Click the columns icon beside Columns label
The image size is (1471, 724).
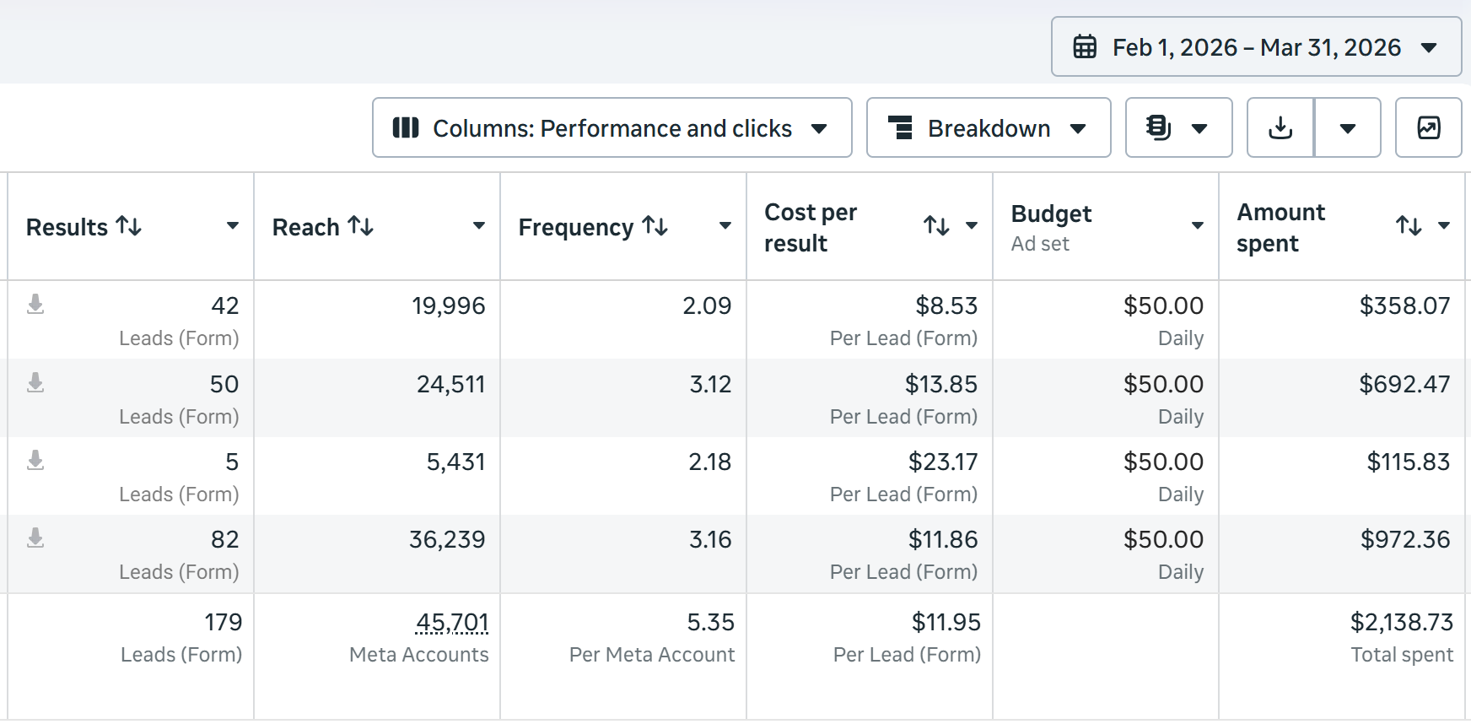point(406,127)
